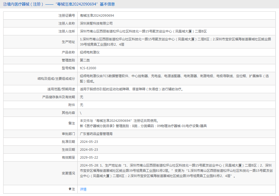The image size is (279, 196).
Task: Click 无 value in 产品储存条件及有效期 row
Action: tap(81, 97)
